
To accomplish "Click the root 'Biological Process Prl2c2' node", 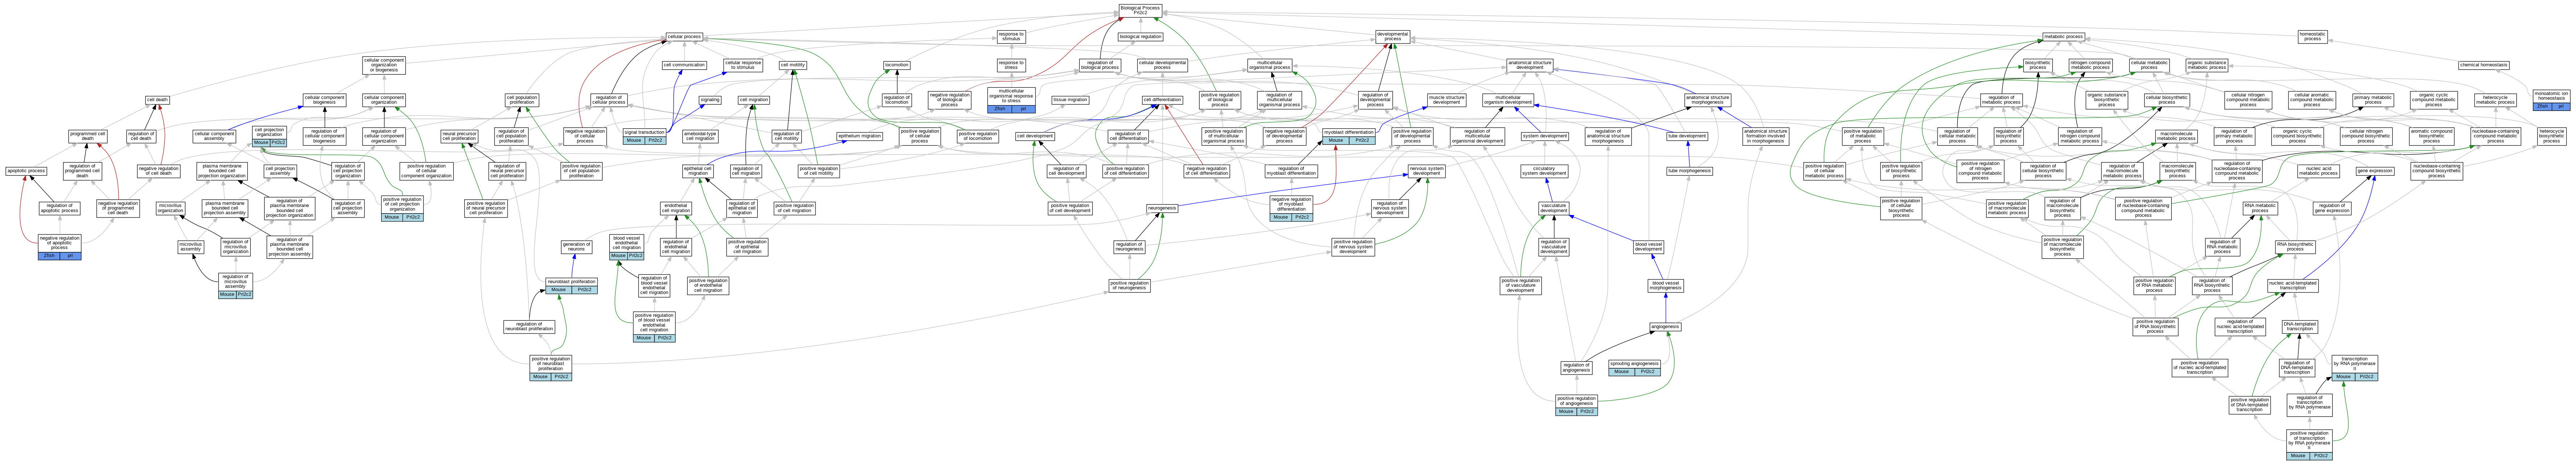I will (x=1139, y=10).
